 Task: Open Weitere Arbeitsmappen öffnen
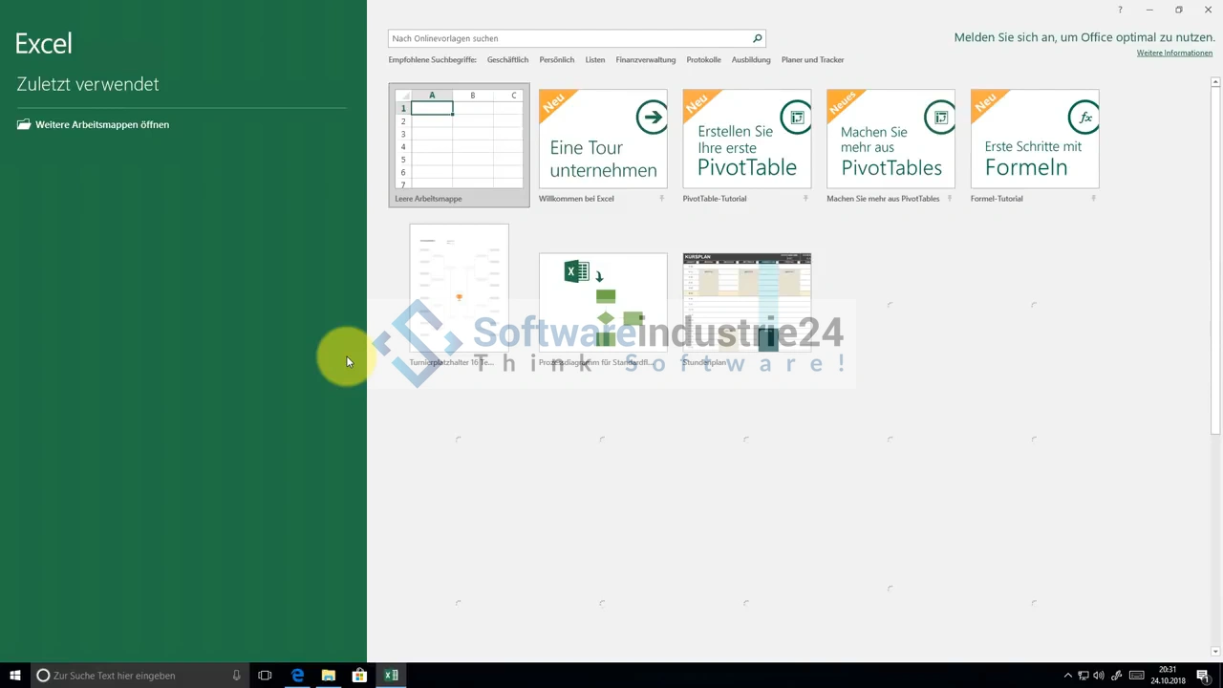coord(101,124)
